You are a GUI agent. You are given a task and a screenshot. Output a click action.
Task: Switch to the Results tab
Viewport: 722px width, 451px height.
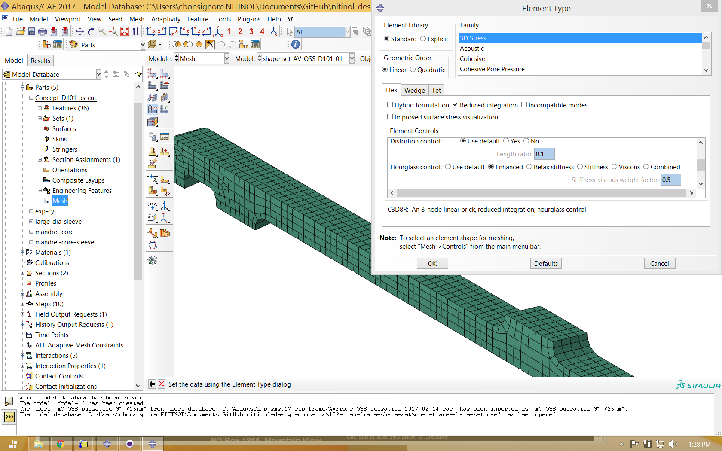[40, 61]
